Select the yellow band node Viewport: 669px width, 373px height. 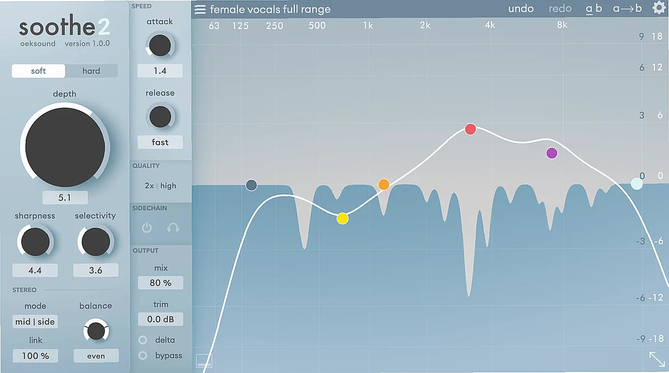(343, 219)
